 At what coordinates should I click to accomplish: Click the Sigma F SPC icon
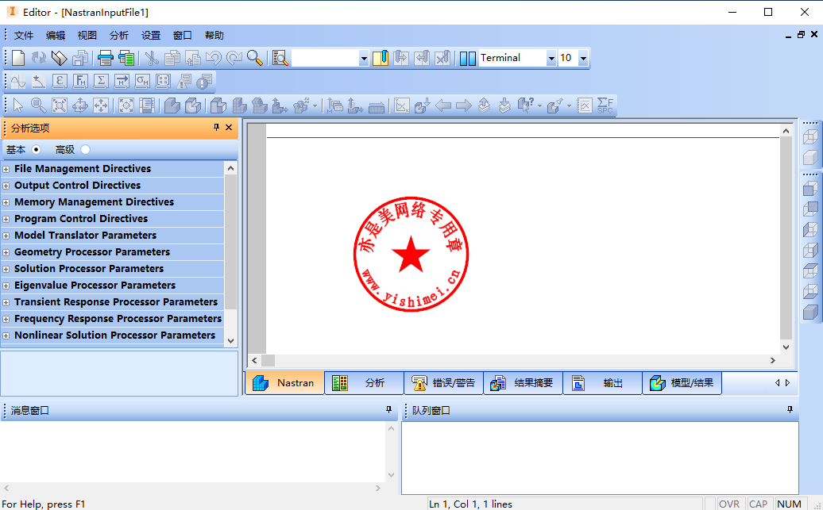tap(605, 105)
